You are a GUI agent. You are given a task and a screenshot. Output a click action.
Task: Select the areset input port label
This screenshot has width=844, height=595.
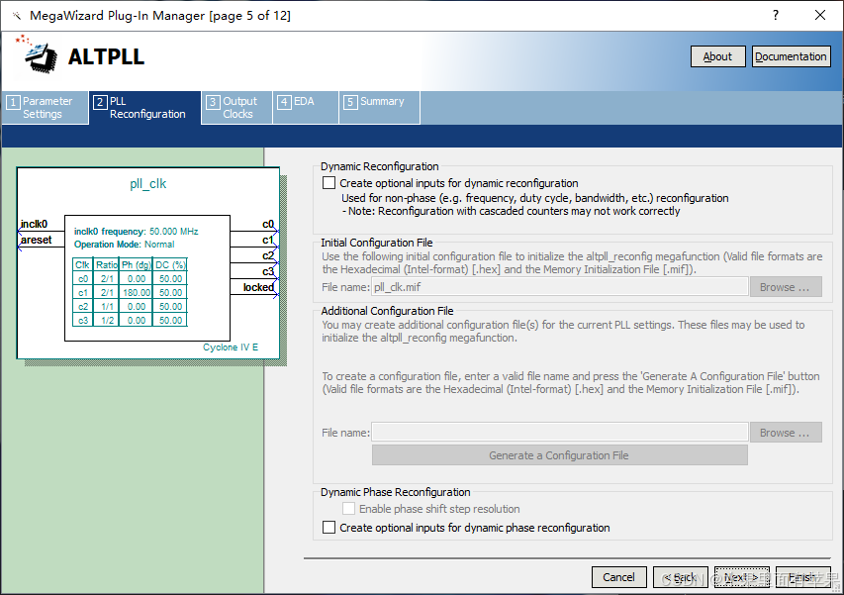tap(36, 240)
